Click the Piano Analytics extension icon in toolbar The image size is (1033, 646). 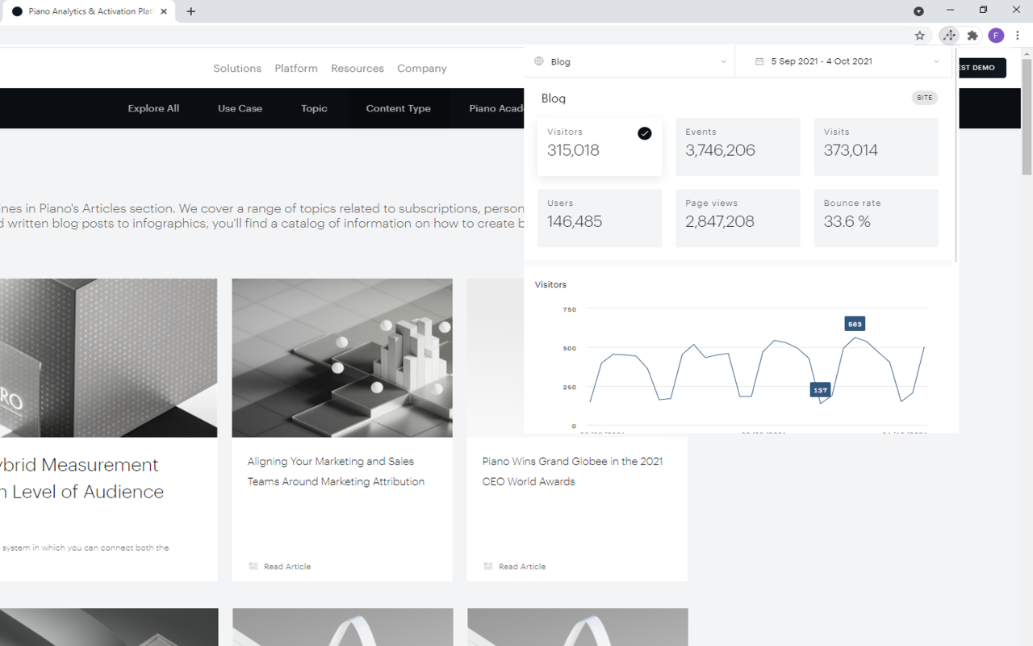[949, 36]
